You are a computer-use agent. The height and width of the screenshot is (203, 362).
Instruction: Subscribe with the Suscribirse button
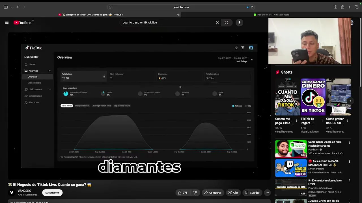pyautogui.click(x=52, y=193)
